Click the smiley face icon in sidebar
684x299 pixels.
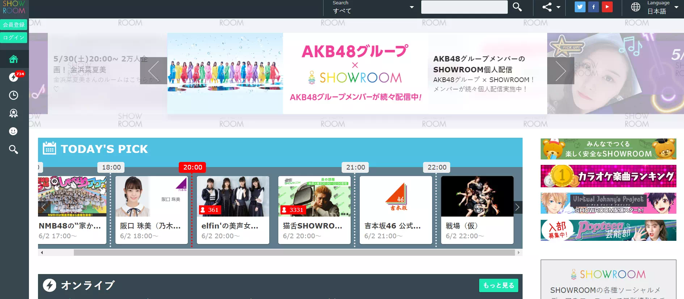pyautogui.click(x=13, y=131)
